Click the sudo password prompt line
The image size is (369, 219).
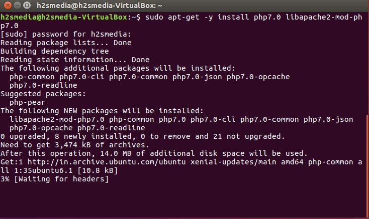pyautogui.click(x=66, y=34)
